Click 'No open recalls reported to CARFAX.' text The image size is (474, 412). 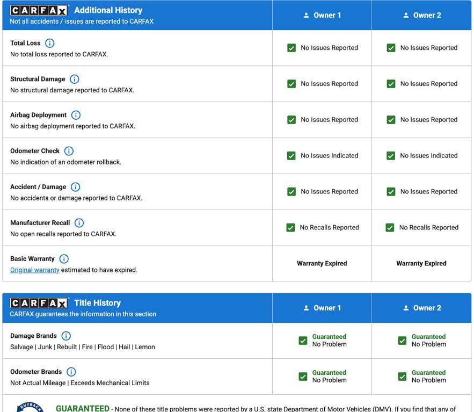coord(63,234)
